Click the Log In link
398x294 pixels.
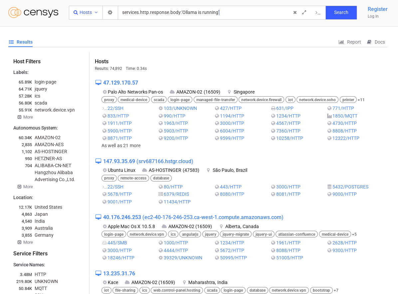373,16
